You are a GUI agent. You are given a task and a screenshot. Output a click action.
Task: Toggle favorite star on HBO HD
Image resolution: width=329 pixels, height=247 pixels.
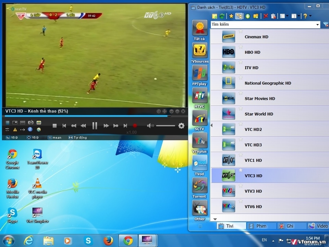click(241, 47)
